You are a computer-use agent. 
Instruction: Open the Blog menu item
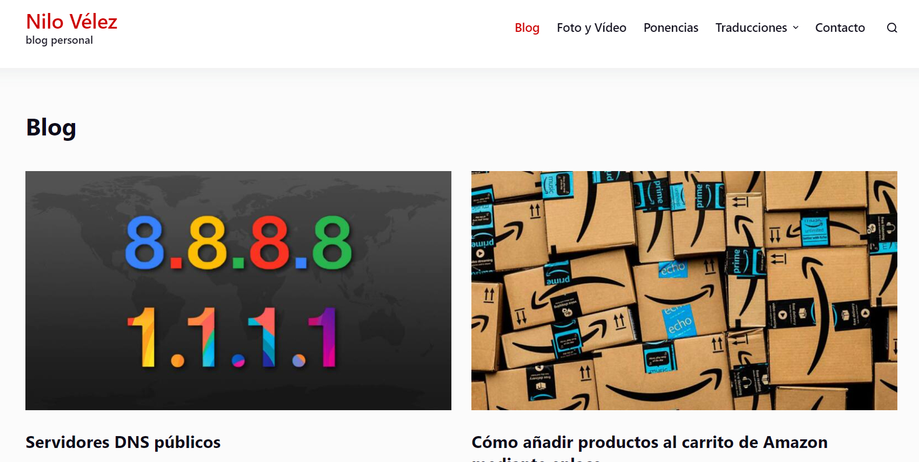point(527,28)
